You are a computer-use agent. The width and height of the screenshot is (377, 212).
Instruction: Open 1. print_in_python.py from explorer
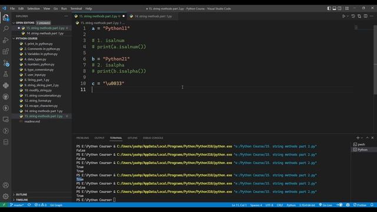point(38,44)
